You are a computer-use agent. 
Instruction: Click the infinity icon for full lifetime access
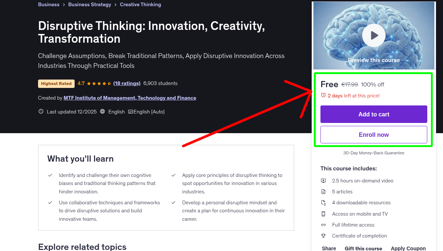323,224
